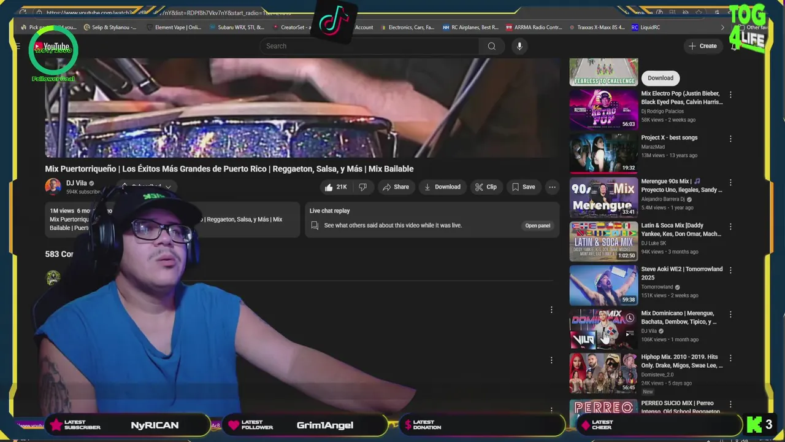Download the video below the player
Viewport: 785px width, 442px height.
442,187
